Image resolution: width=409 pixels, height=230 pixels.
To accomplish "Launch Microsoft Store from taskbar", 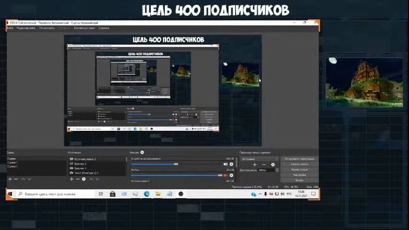I will pyautogui.click(x=112, y=194).
